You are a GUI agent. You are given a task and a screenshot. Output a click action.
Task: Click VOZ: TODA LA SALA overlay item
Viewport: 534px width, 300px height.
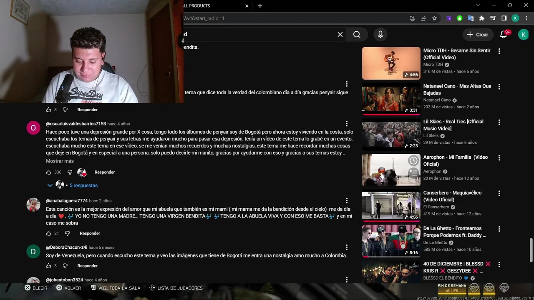[116, 288]
